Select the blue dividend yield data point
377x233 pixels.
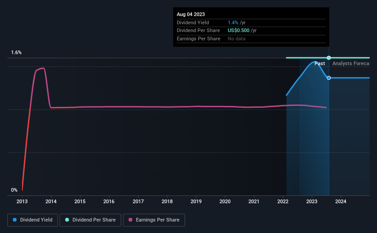click(329, 78)
